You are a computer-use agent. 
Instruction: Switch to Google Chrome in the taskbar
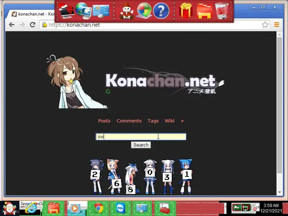pyautogui.click(x=98, y=208)
